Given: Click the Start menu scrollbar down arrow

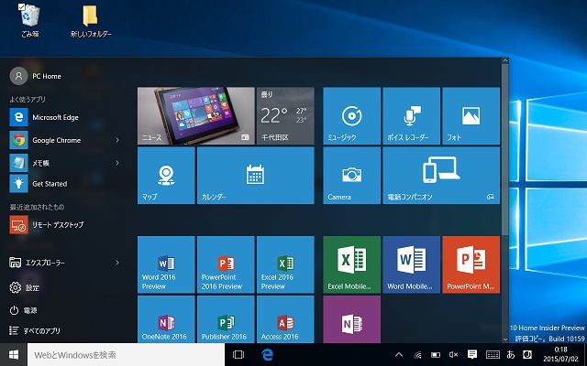Looking at the screenshot, I should pyautogui.click(x=505, y=339).
